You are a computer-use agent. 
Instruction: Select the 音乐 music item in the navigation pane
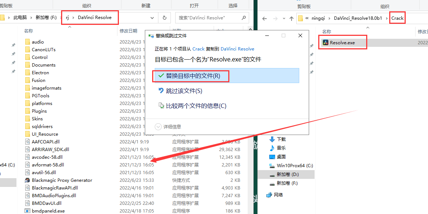tap(281, 148)
